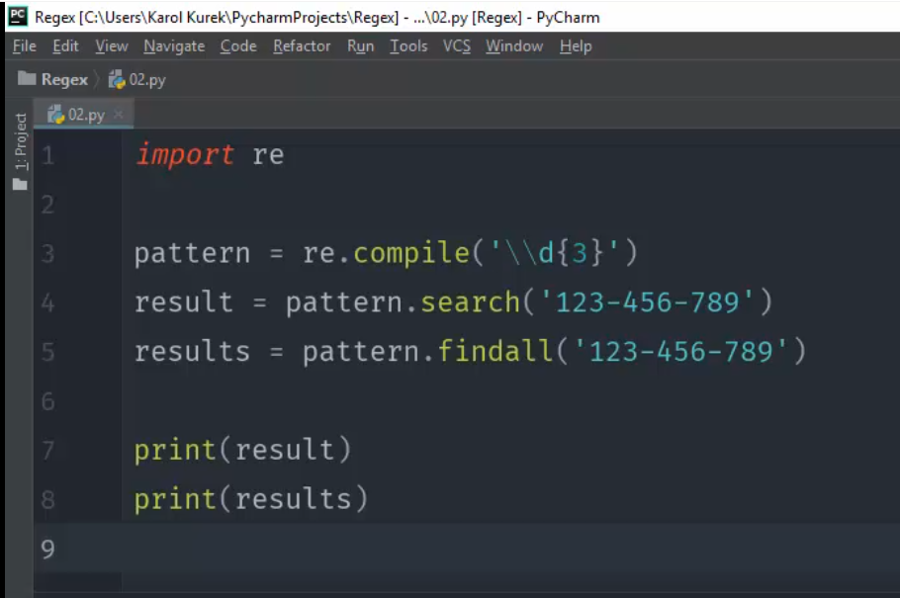Screen dimensions: 900x598
Task: Click line number 3 in the gutter
Action: [x=48, y=254]
